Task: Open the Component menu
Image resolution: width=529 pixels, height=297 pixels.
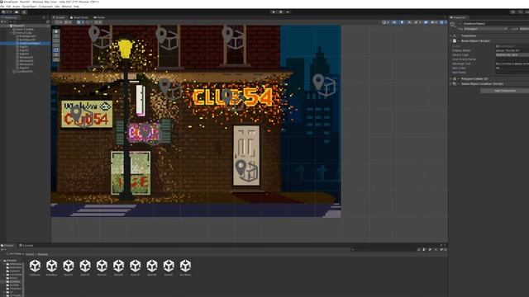Action: (45, 7)
